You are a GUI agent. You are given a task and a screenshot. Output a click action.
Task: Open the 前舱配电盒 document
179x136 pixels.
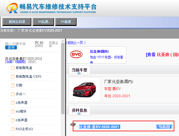coord(24,68)
